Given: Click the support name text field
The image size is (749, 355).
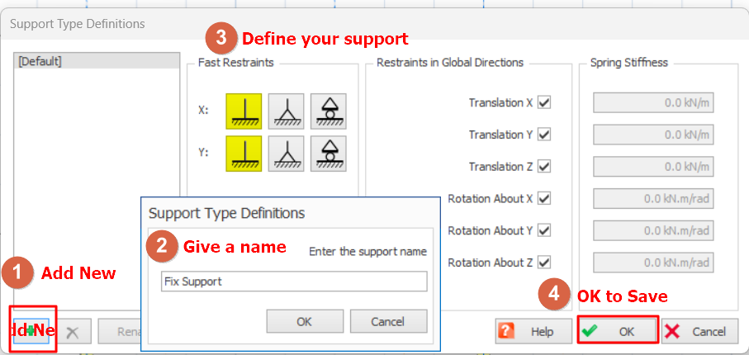Looking at the screenshot, I should tap(294, 282).
